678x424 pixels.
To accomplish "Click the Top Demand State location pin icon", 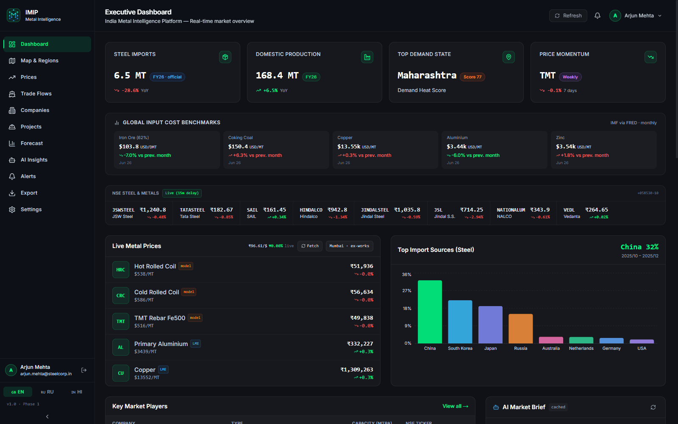I will tap(508, 57).
